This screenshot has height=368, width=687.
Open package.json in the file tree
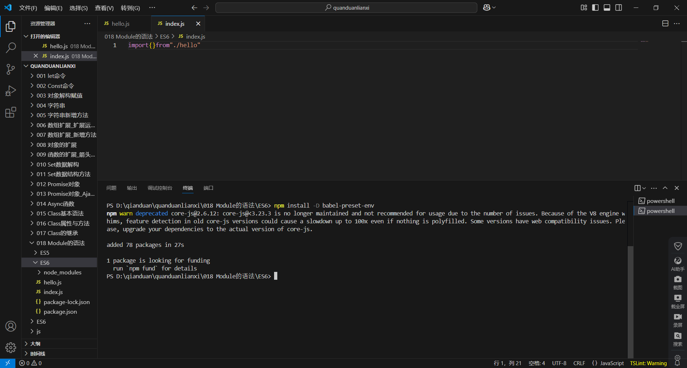point(60,312)
